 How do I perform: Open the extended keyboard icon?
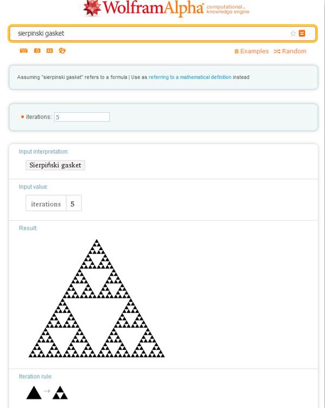(24, 50)
